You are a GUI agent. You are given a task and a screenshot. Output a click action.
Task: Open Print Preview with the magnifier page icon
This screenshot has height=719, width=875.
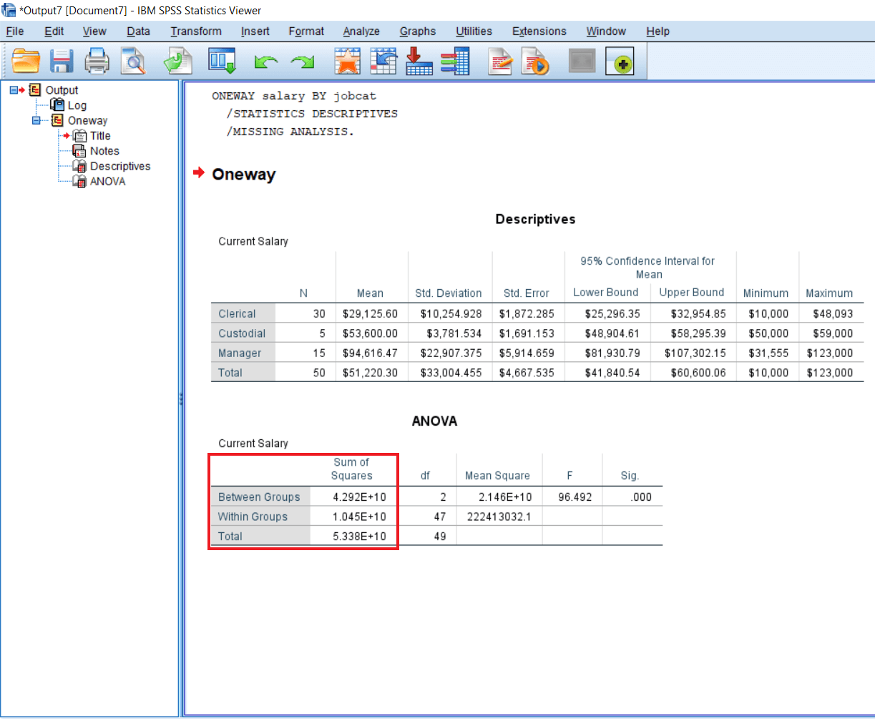click(132, 62)
